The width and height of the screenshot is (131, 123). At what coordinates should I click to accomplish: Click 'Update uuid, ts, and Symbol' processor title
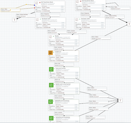(x=63, y=84)
